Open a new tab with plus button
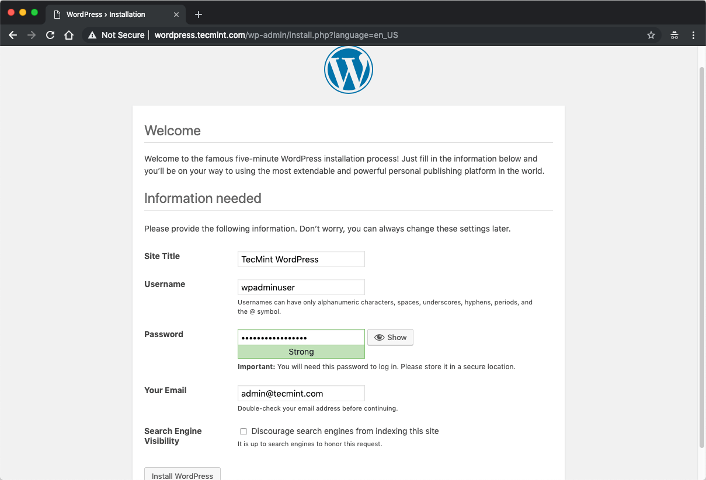 coord(199,15)
